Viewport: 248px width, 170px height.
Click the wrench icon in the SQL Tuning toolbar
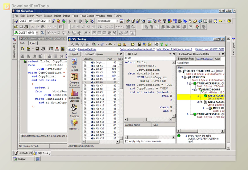(x=72, y=44)
